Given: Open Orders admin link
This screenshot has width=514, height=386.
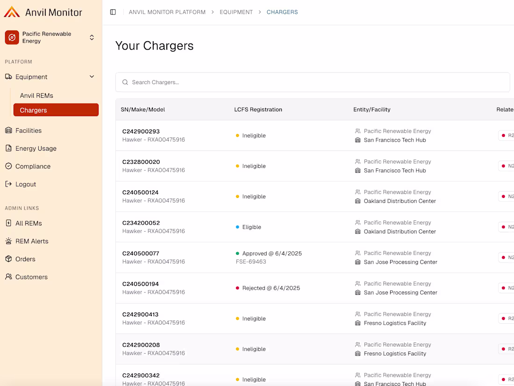Looking at the screenshot, I should tap(25, 259).
